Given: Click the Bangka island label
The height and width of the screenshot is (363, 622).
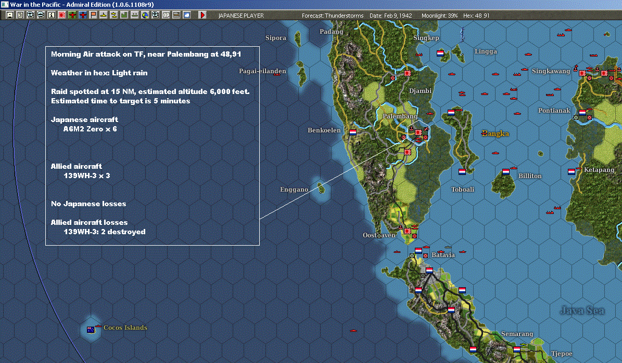Looking at the screenshot, I should [x=495, y=133].
